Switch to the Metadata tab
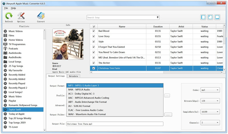The height and width of the screenshot is (134, 228). tap(74, 76)
